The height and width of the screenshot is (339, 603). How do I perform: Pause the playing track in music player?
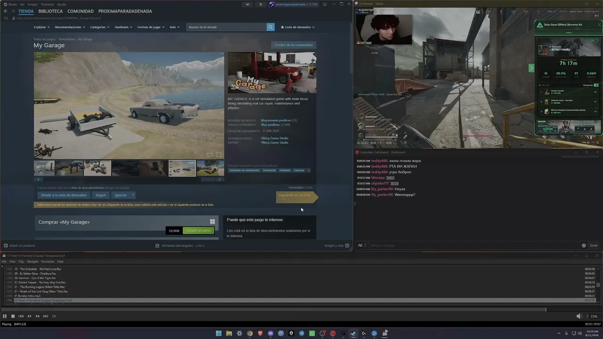coord(5,316)
